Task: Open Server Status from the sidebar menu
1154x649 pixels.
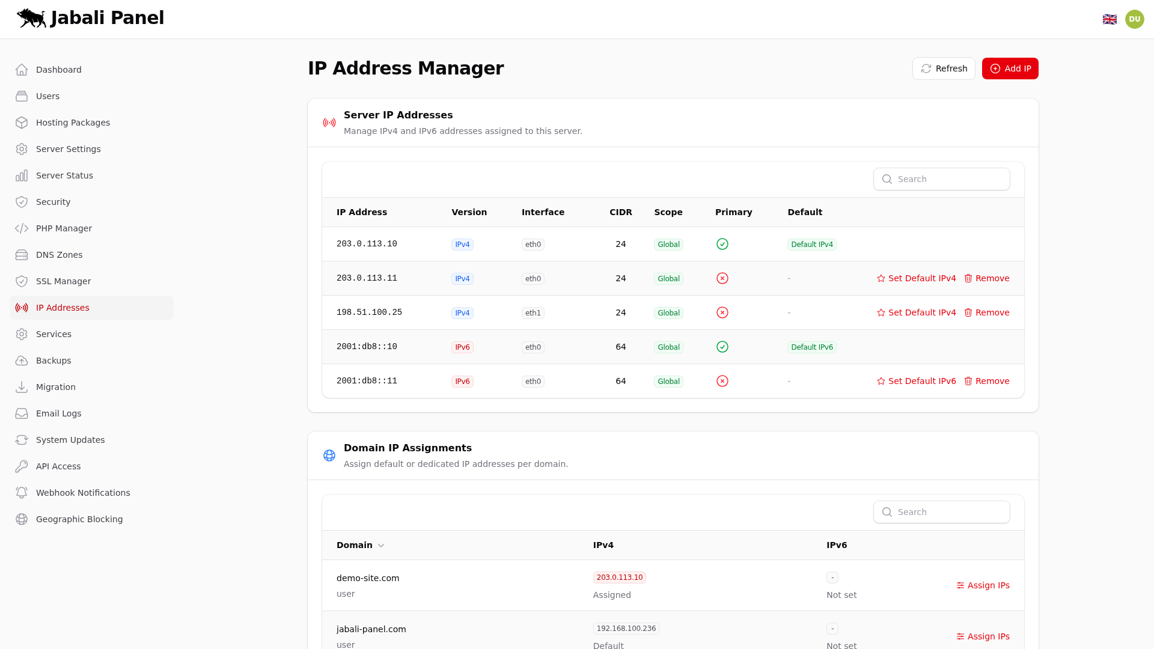Action: pyautogui.click(x=64, y=175)
